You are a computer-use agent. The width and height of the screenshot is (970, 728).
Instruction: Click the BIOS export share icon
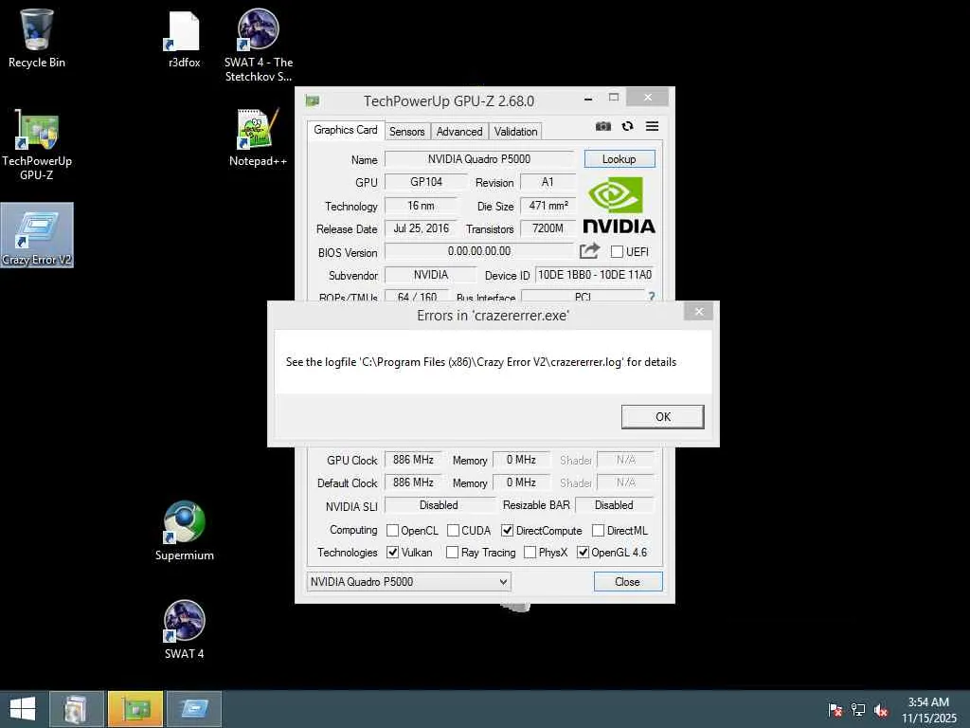pos(589,250)
